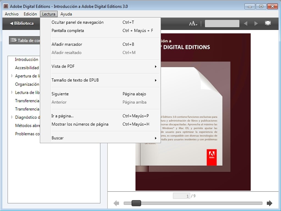Expand the Buscar submenu
281x211 pixels.
100,138
